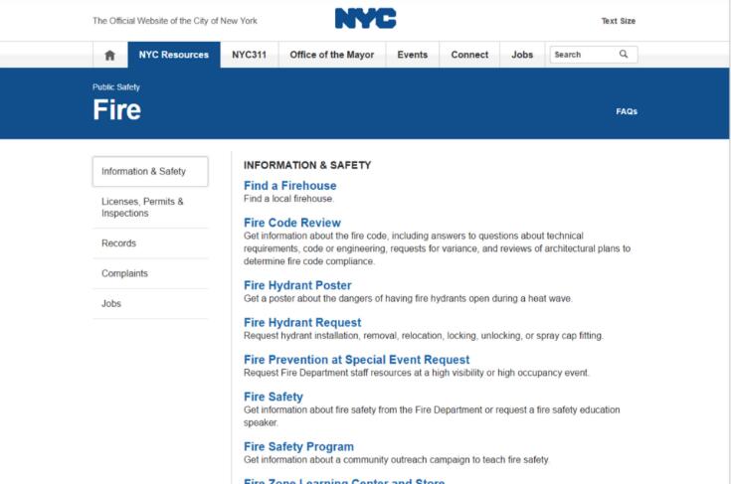Click the Home icon in navigation bar
Viewport: 731px width, 484px height.
tap(110, 55)
